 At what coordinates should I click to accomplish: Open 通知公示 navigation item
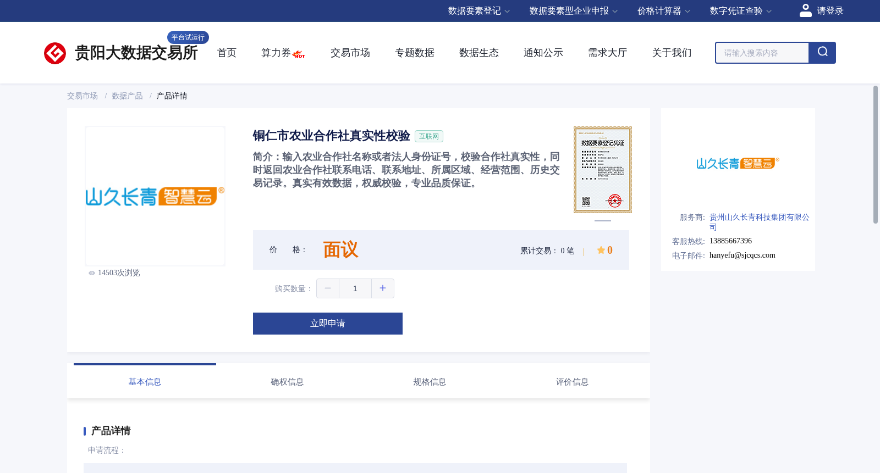click(543, 53)
